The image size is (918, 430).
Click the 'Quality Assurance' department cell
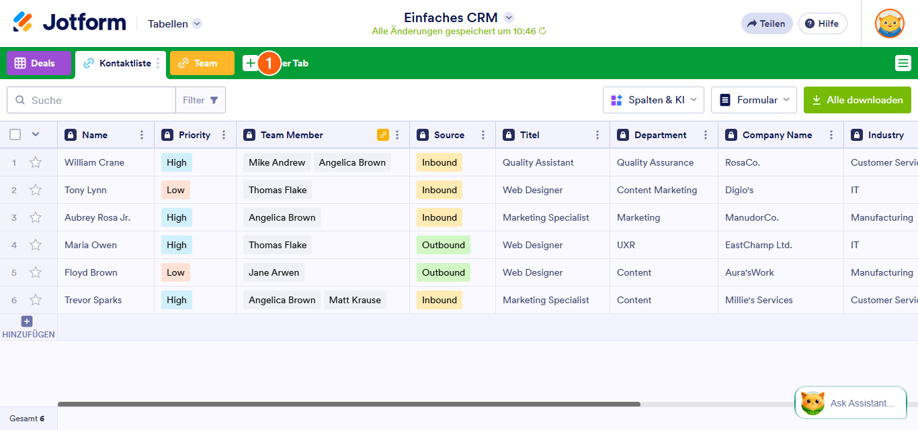(x=663, y=162)
